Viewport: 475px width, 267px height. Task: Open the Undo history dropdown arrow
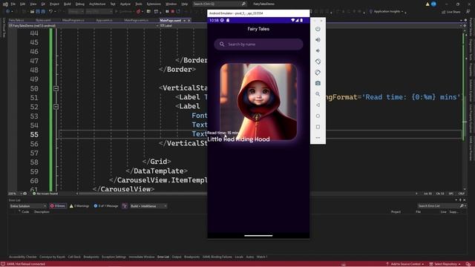click(55, 12)
